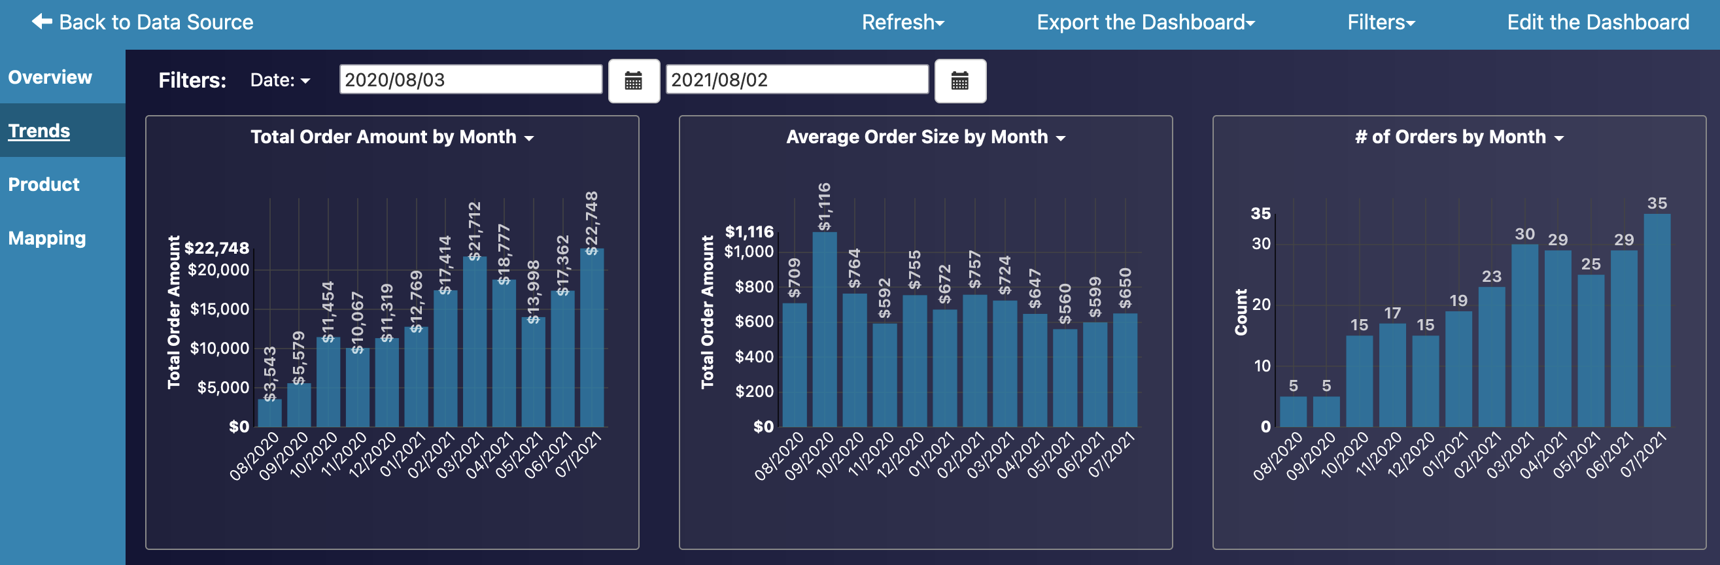Open the end date calendar picker

tap(959, 82)
